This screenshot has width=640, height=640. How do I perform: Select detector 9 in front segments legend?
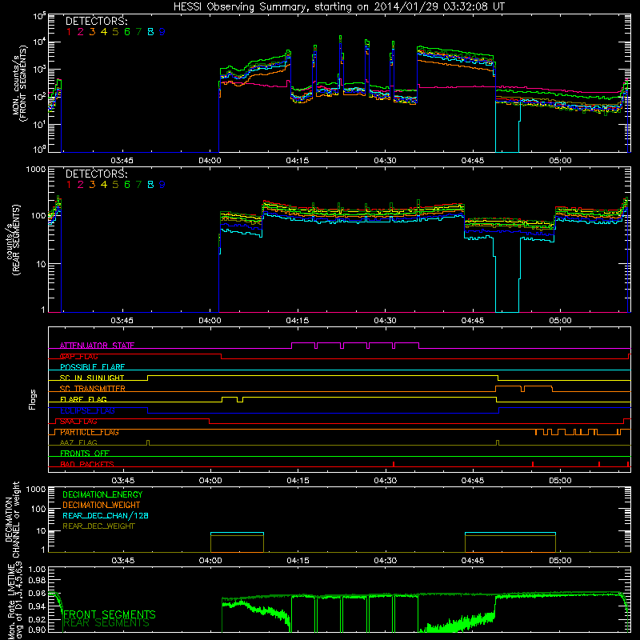(x=162, y=32)
